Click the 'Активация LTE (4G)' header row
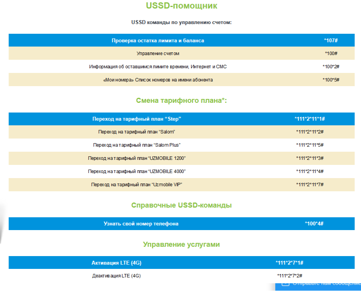The image size is (361, 291). (x=116, y=263)
